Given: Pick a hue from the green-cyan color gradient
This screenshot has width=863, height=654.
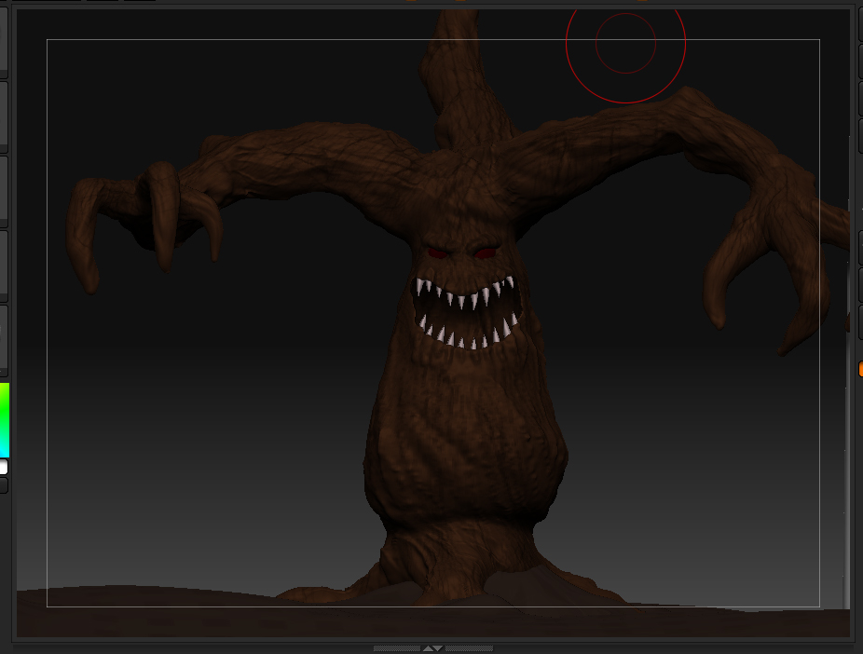Looking at the screenshot, I should pos(5,420).
